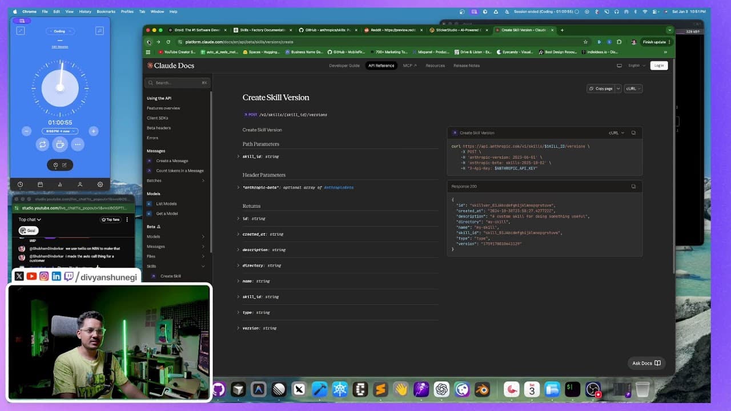
Task: Click the copy icon on the cURL request panel
Action: 633,132
